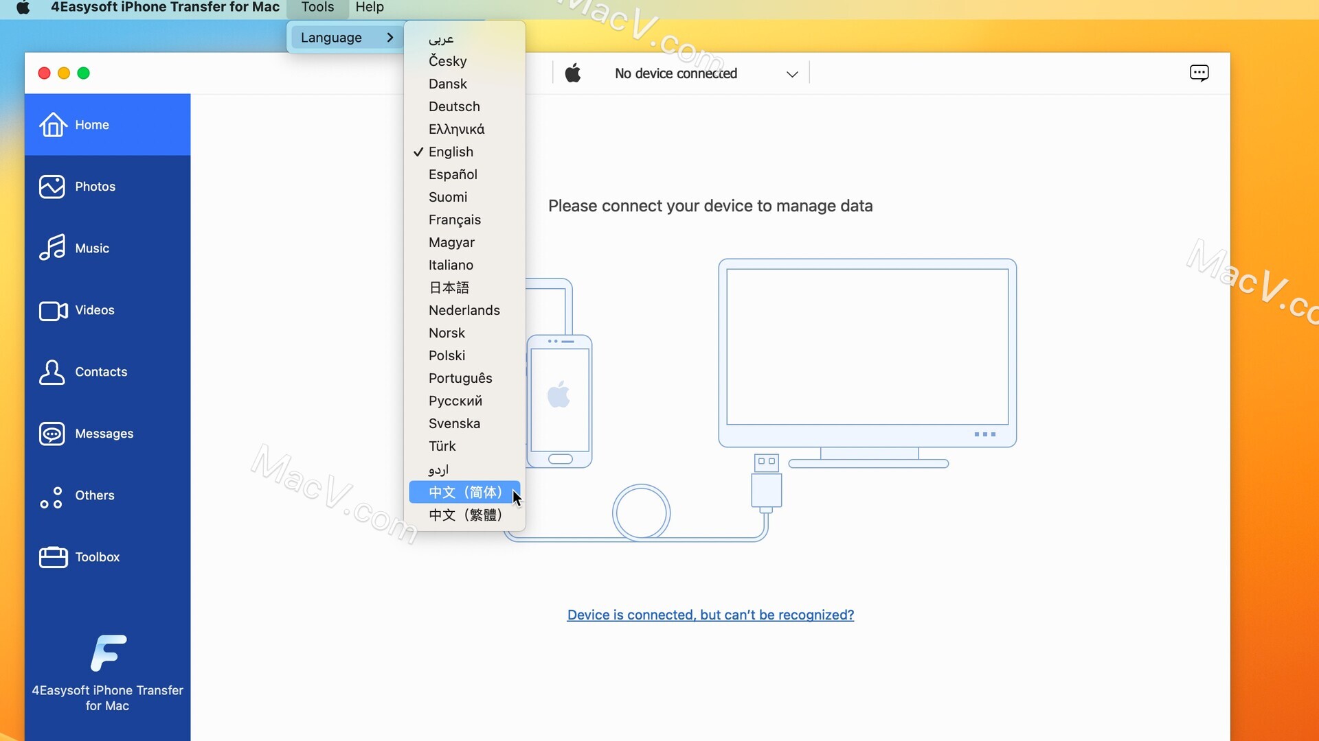Click the Messages bubble icon

click(52, 434)
